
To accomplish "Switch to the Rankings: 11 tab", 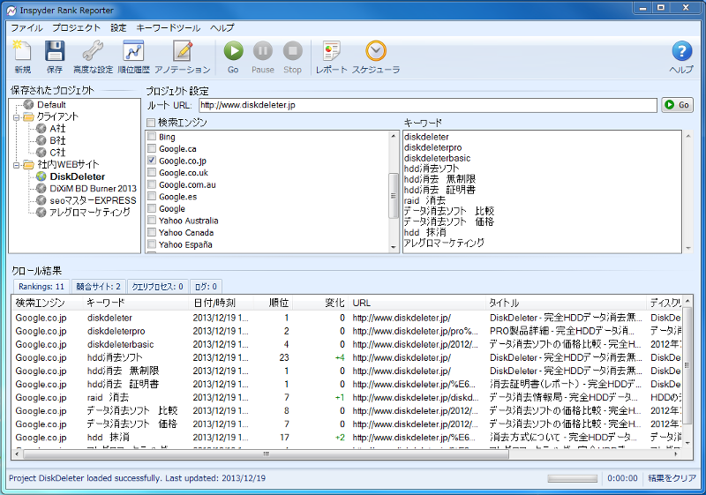I will point(41,286).
